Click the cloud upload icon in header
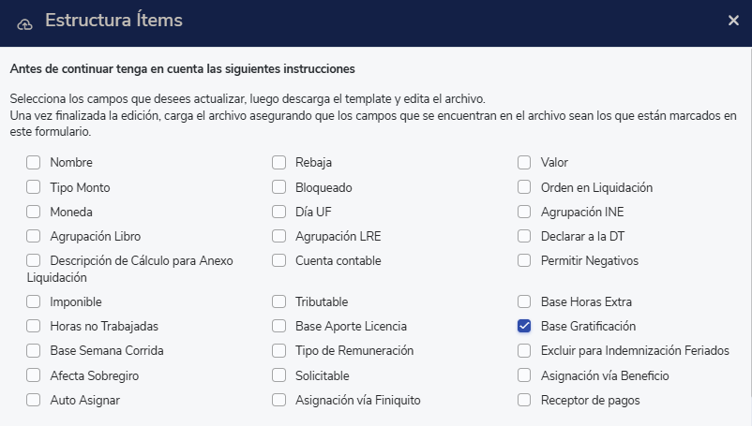 tap(25, 22)
